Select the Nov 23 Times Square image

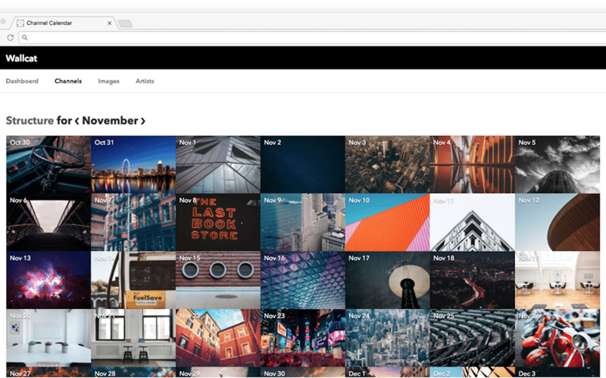click(302, 337)
